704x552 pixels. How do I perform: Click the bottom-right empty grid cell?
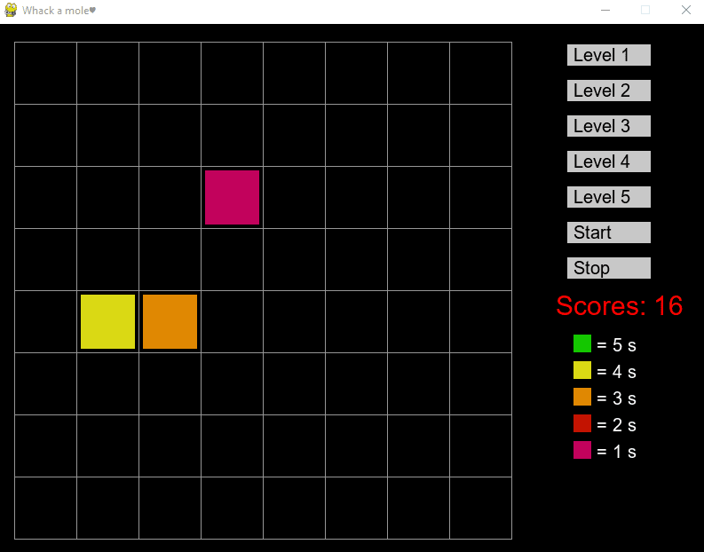[x=480, y=508]
